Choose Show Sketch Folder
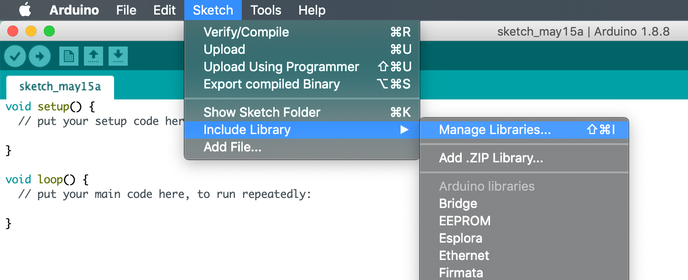Screen dimensions: 688x280 302,112
